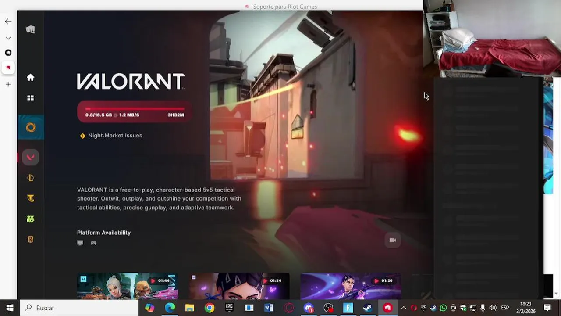Click the PC platform availability icon
Viewport: 561px width, 316px height.
coord(80,243)
